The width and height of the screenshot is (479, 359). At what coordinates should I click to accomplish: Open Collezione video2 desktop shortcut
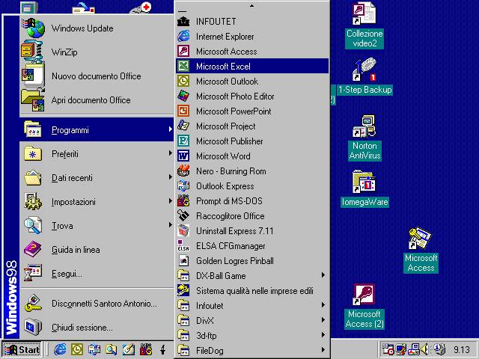click(x=364, y=25)
